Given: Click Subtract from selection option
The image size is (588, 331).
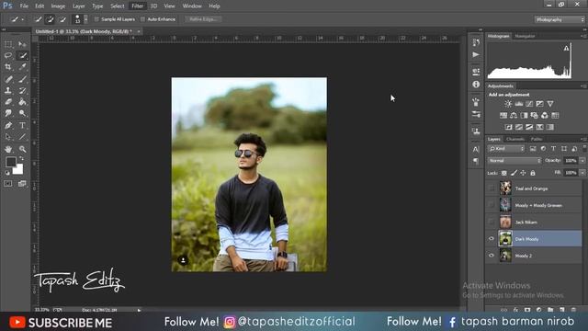Looking at the screenshot, I should pyautogui.click(x=62, y=19).
